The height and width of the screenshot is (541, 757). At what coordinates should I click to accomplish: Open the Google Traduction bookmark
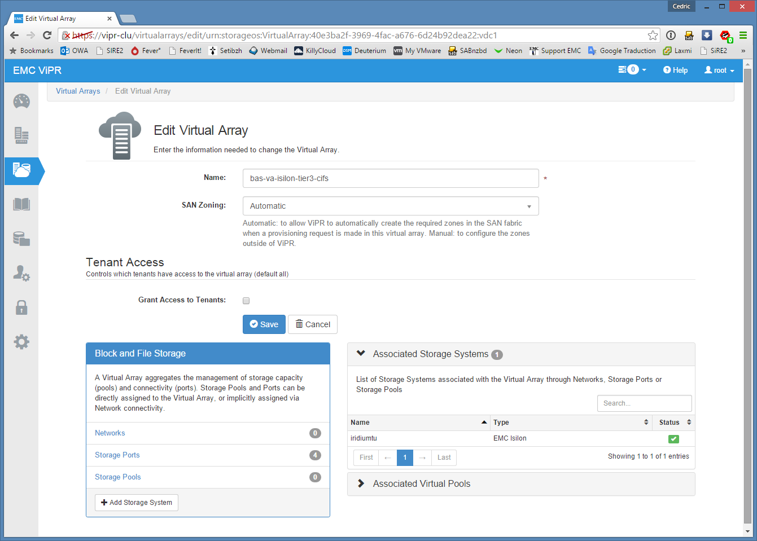[x=622, y=51]
